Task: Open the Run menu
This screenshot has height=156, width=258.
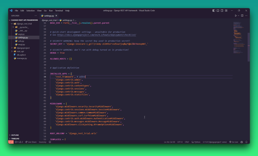Action: tap(51, 11)
